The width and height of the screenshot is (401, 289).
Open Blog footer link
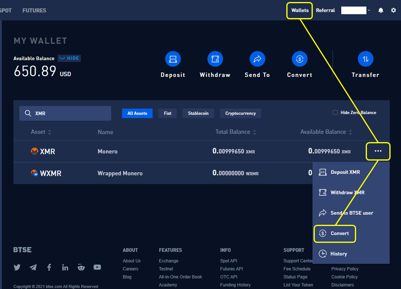[127, 277]
